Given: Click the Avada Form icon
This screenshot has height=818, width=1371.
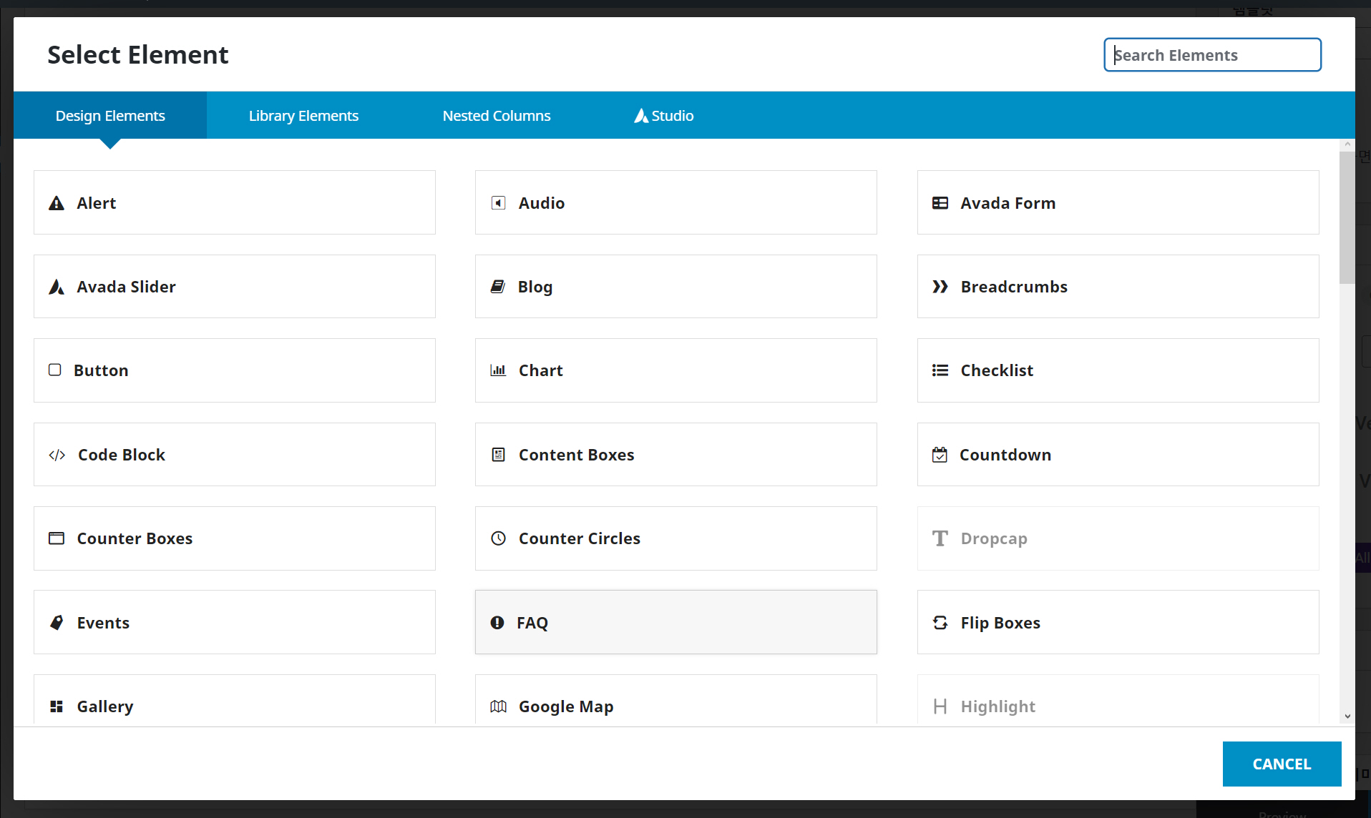Looking at the screenshot, I should [940, 204].
